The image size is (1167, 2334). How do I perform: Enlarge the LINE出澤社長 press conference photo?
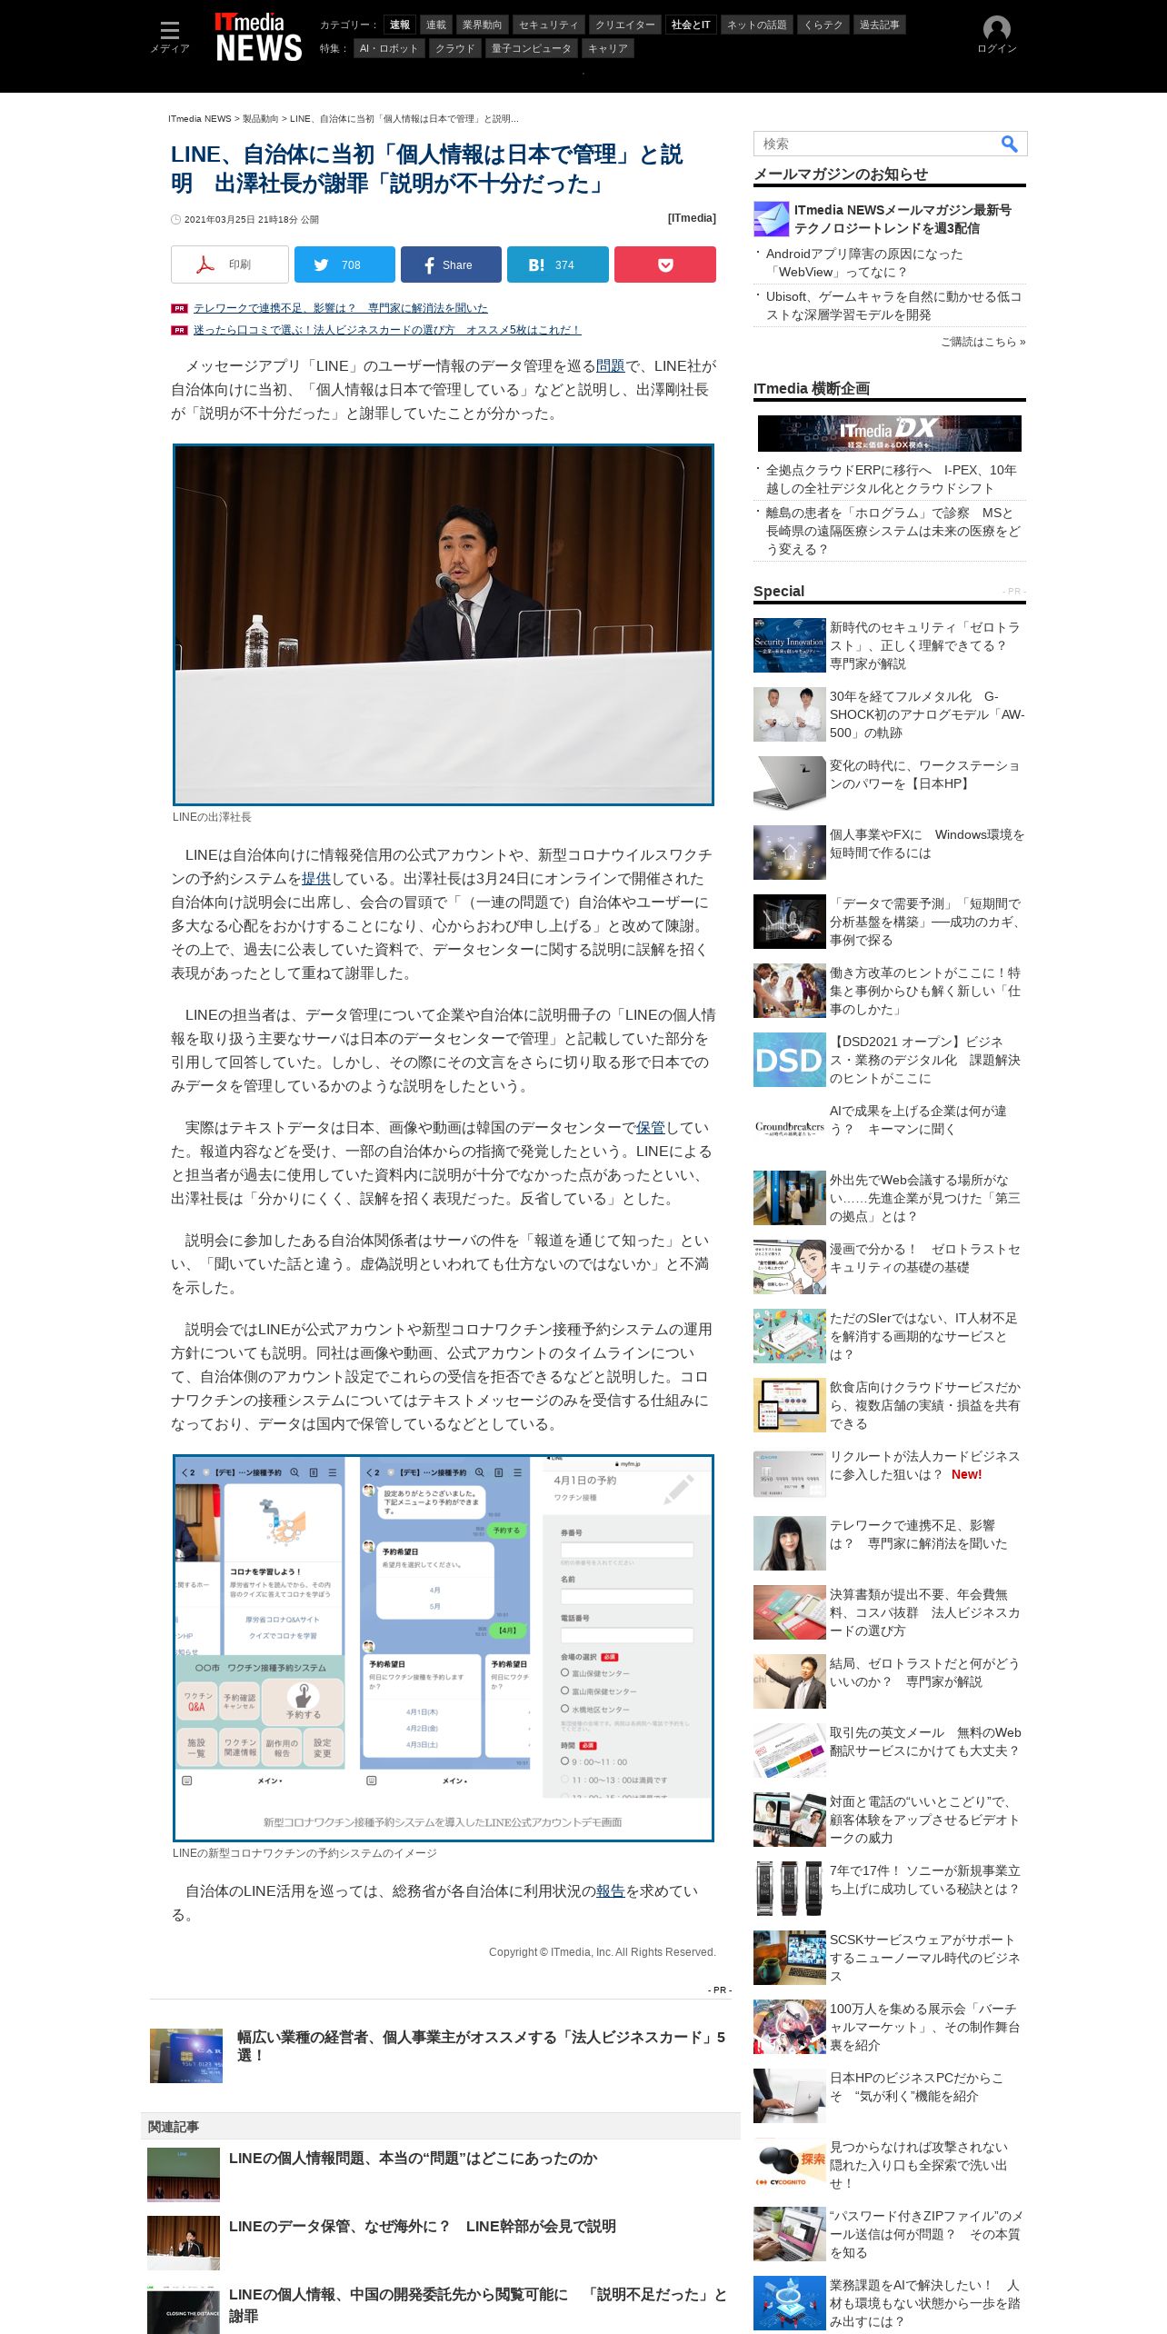pos(444,624)
